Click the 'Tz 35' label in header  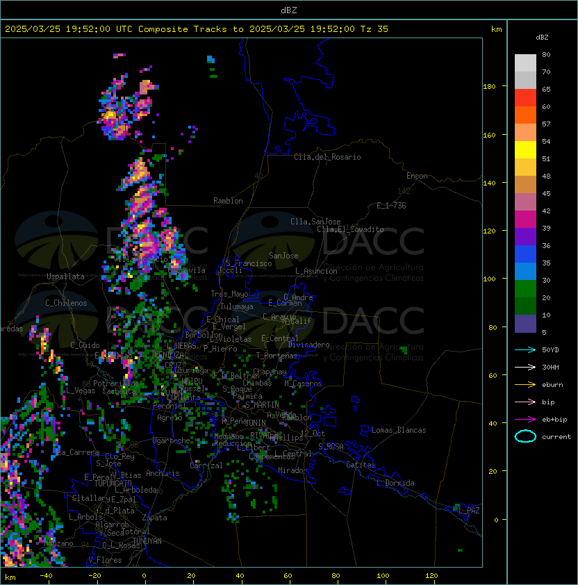[x=374, y=29]
